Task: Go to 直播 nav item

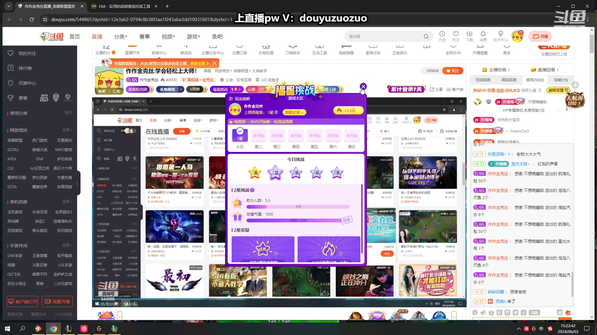Action: pyautogui.click(x=97, y=37)
